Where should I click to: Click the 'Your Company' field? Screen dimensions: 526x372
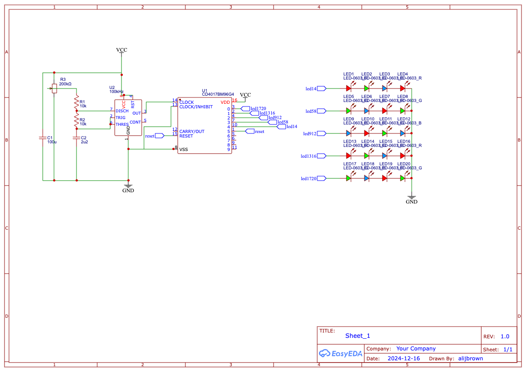coord(416,349)
